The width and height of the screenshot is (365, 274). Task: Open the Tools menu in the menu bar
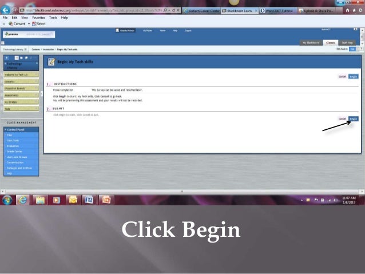tap(53, 18)
